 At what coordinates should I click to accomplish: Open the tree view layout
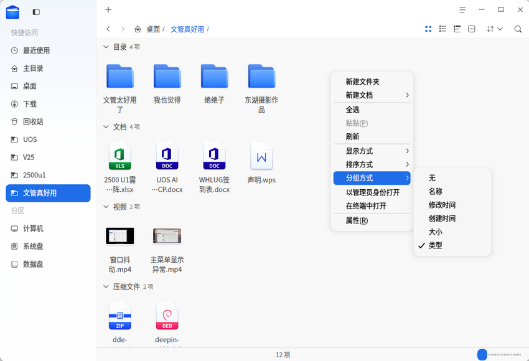pyautogui.click(x=456, y=29)
